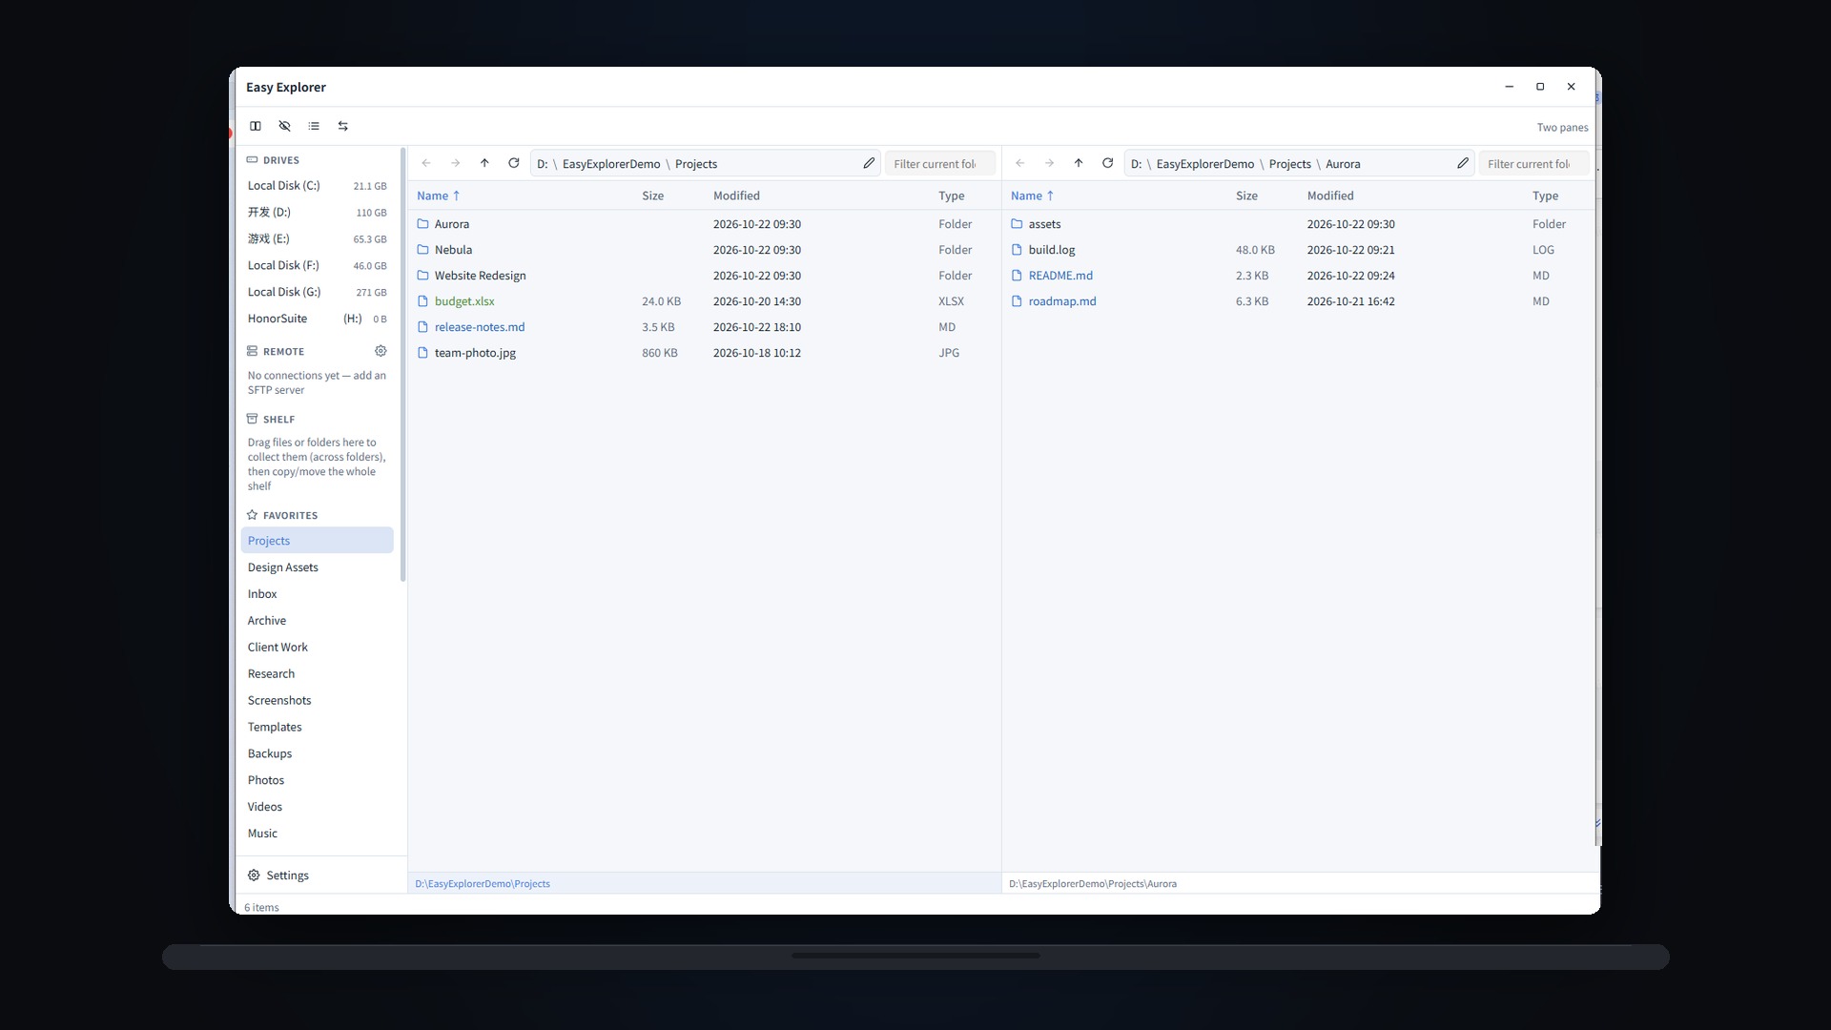Screen dimensions: 1831x1030
Task: Go forward in the Aurora pane
Action: click(1049, 163)
